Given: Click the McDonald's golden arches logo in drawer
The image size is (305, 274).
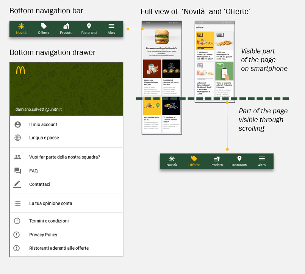Looking at the screenshot, I should pyautogui.click(x=20, y=70).
